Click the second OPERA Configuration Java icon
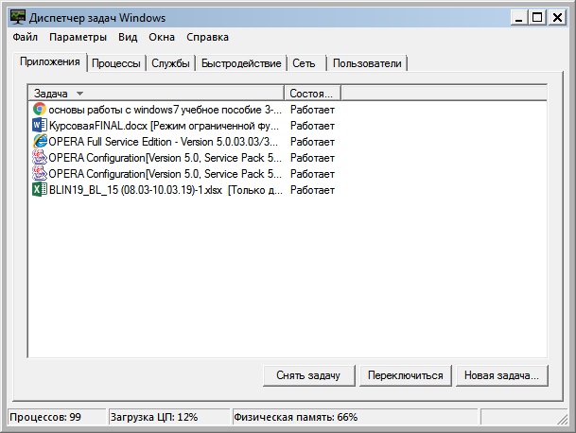 click(39, 174)
